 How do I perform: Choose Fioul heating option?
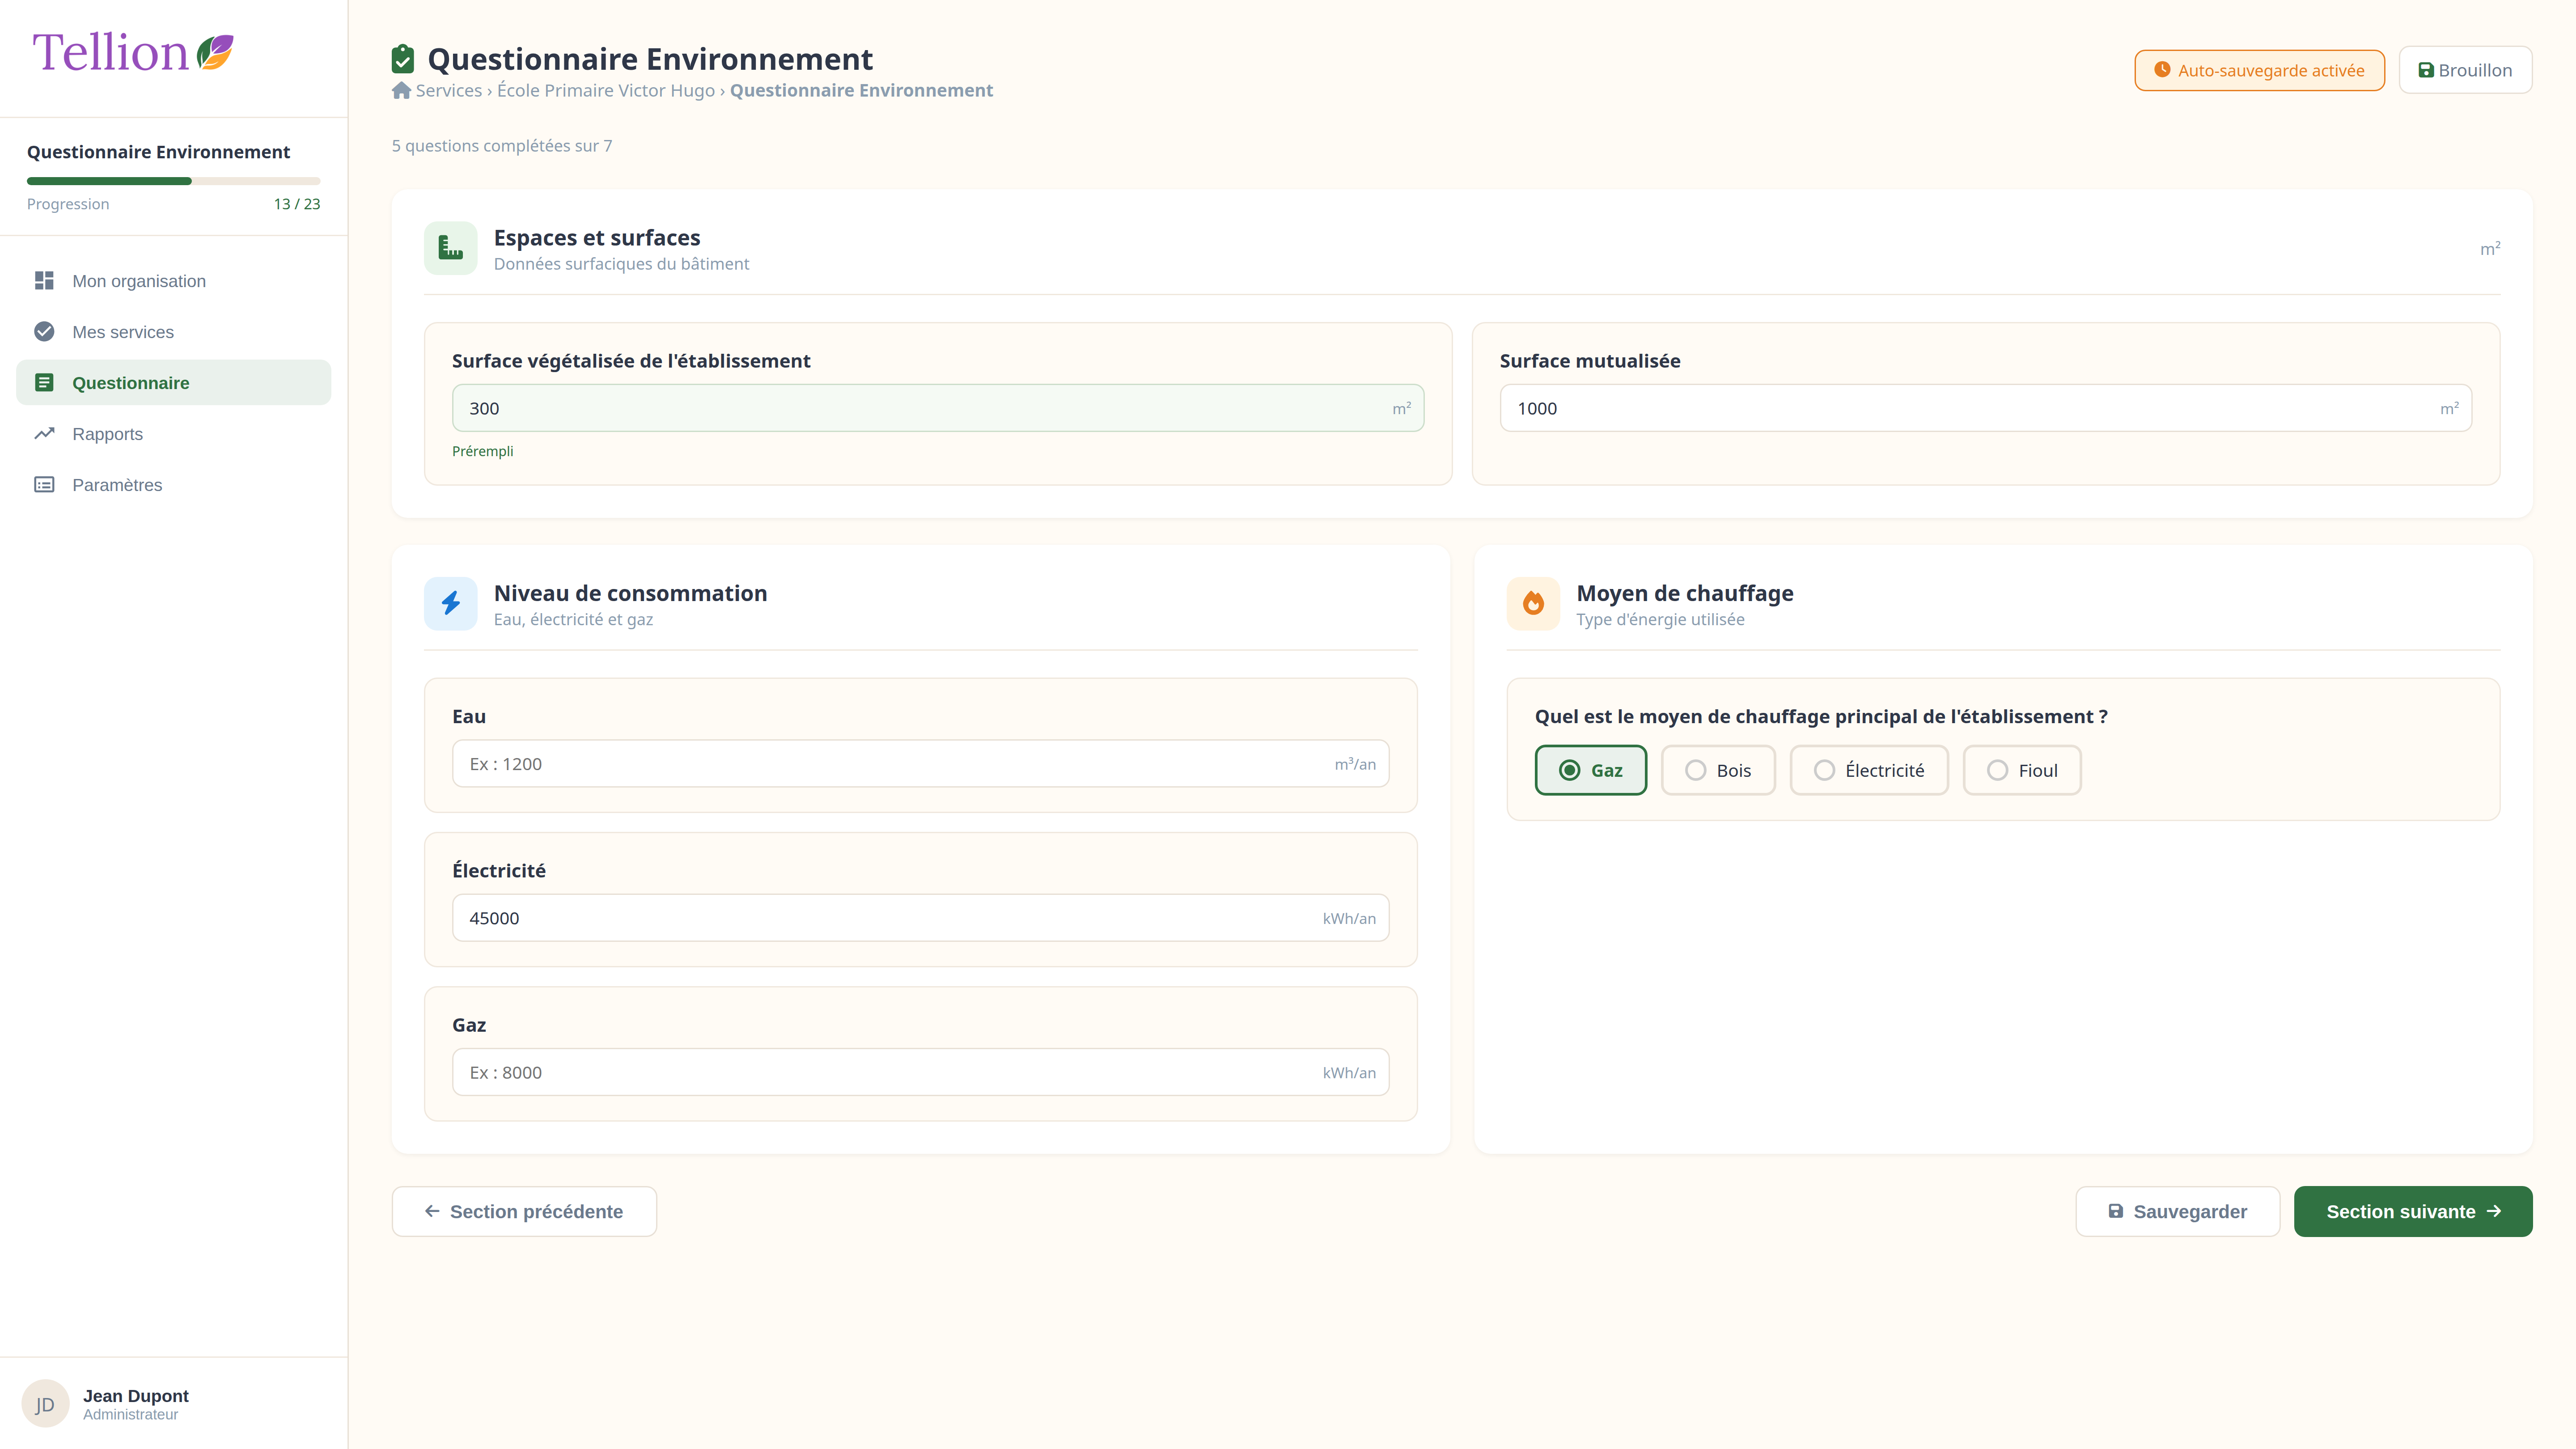click(x=2022, y=770)
